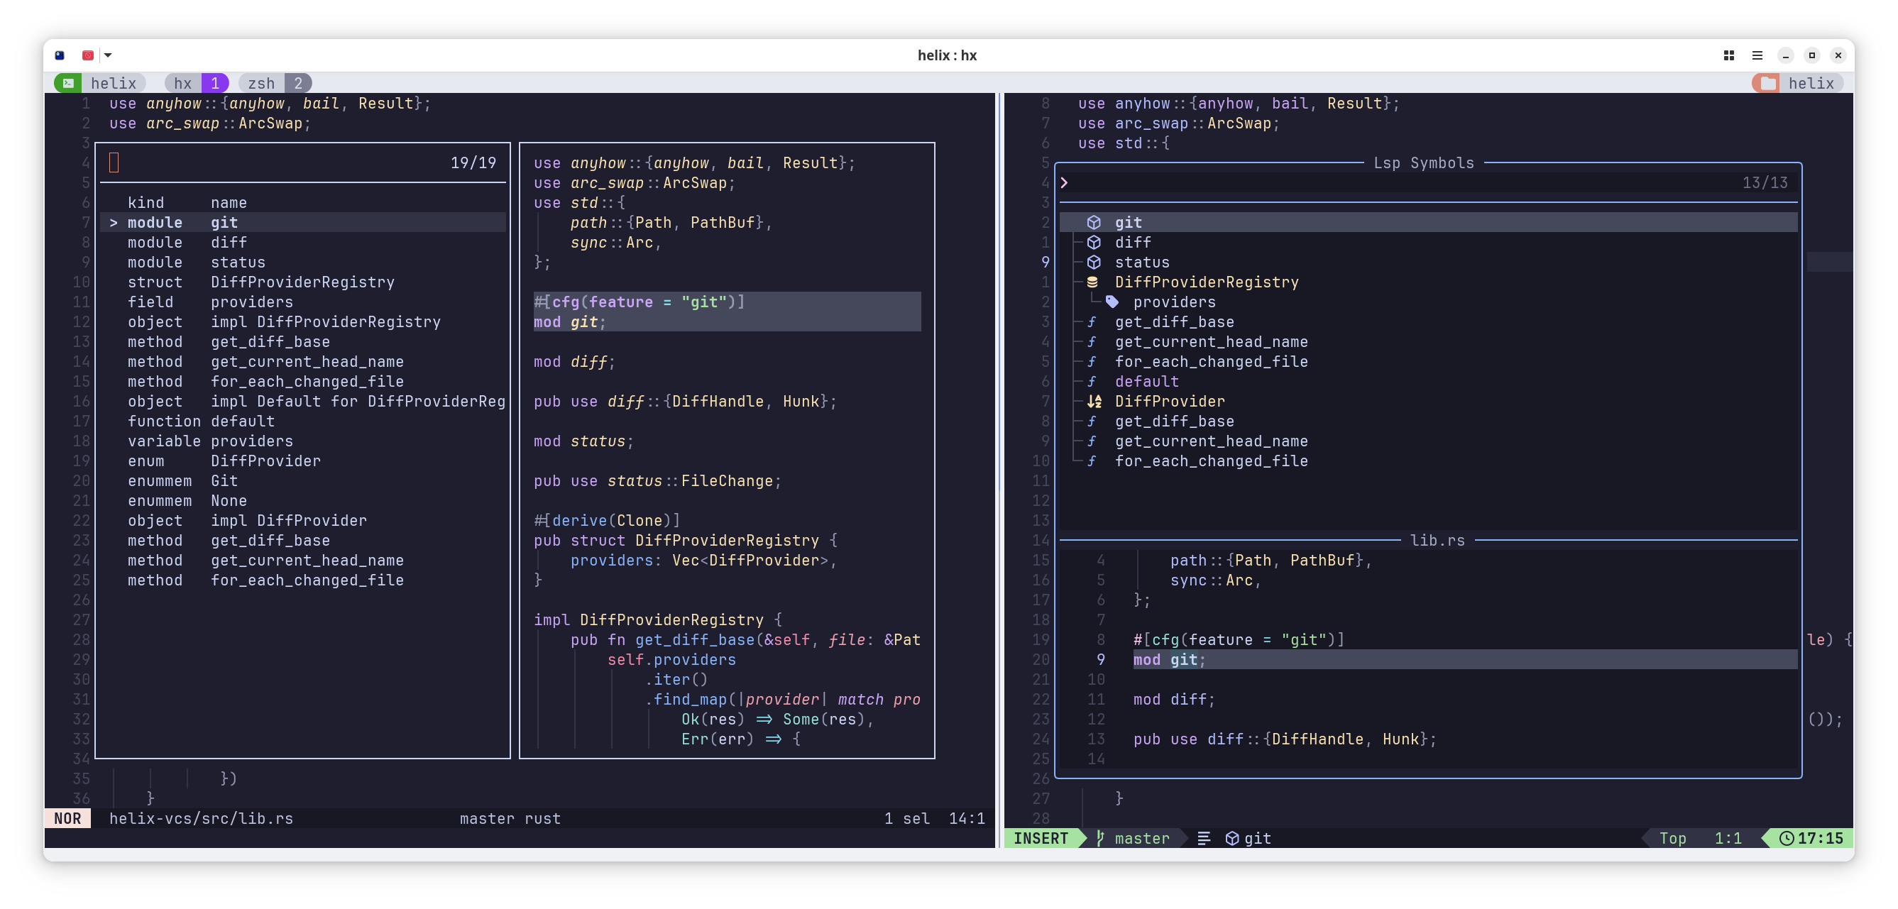Screen dimensions: 1898x909
Task: Select providers child entry in Lsp Symbols
Action: point(1175,302)
